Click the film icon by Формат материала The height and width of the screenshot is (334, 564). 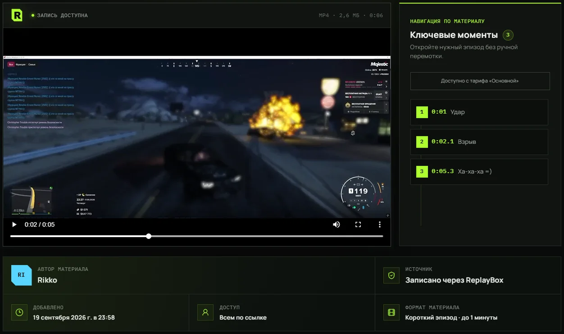pyautogui.click(x=391, y=312)
